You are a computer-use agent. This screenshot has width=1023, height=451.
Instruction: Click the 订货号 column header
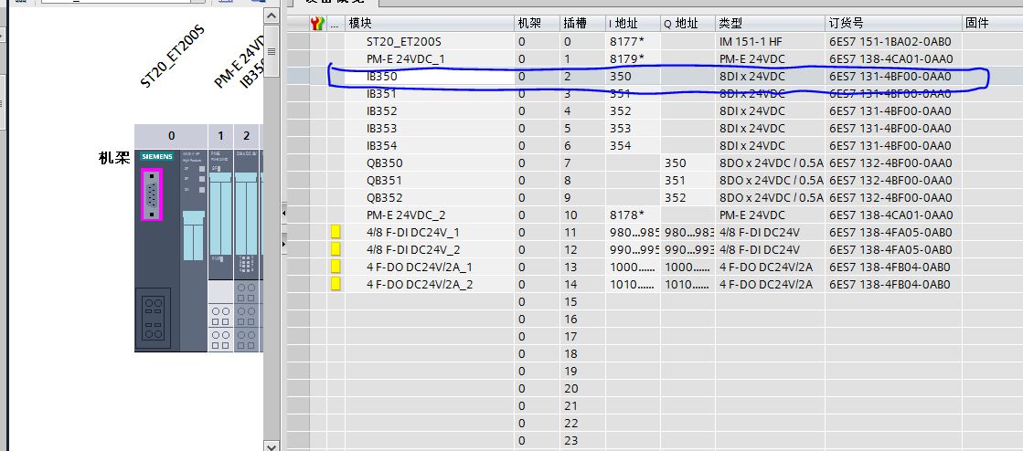(893, 24)
